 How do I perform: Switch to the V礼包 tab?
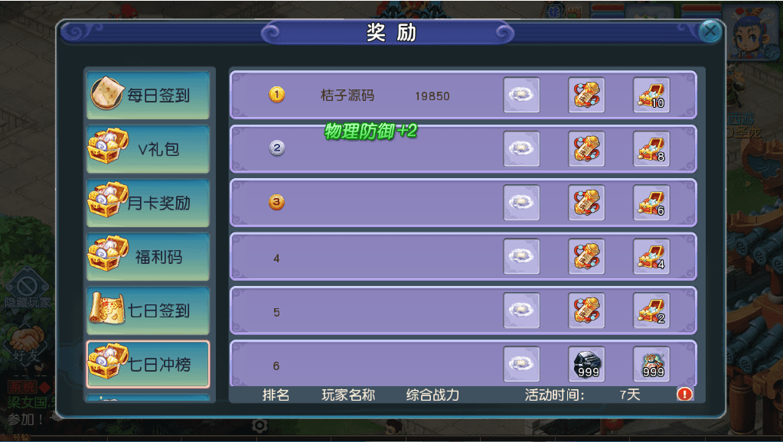(148, 148)
